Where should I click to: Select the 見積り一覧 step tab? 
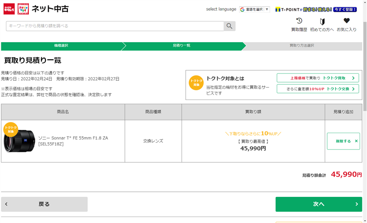point(182,45)
